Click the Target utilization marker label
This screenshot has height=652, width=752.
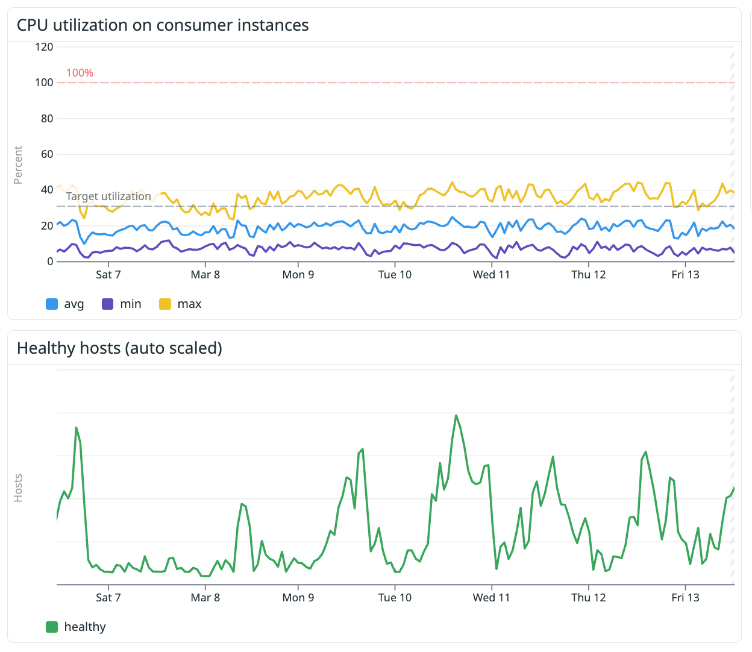pos(108,196)
